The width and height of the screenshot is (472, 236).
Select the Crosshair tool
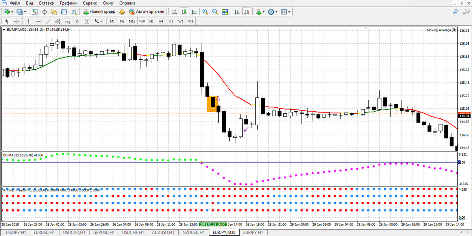click(x=17, y=21)
